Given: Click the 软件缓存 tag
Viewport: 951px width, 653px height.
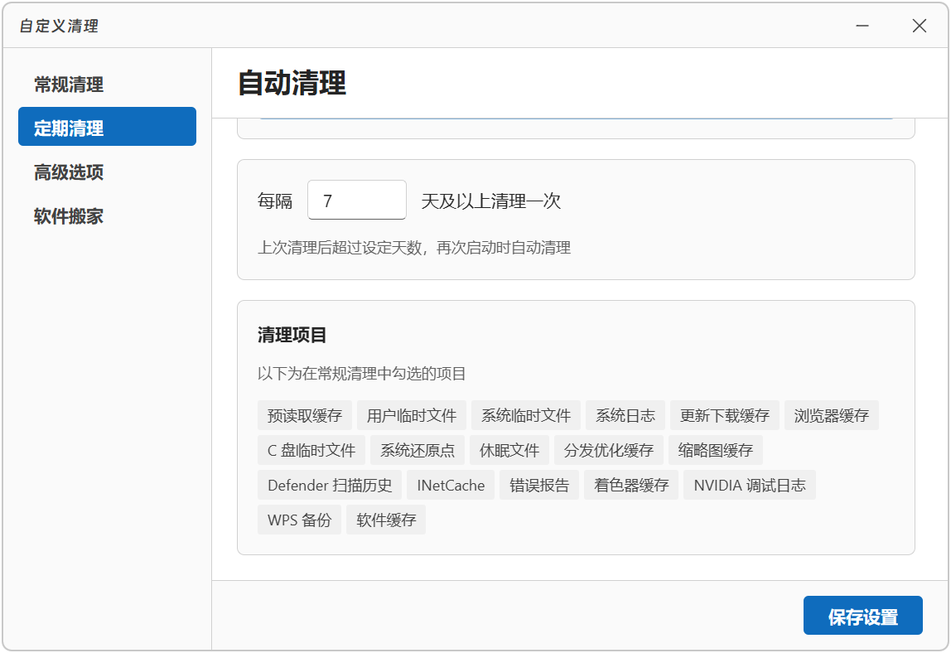Looking at the screenshot, I should [x=386, y=520].
